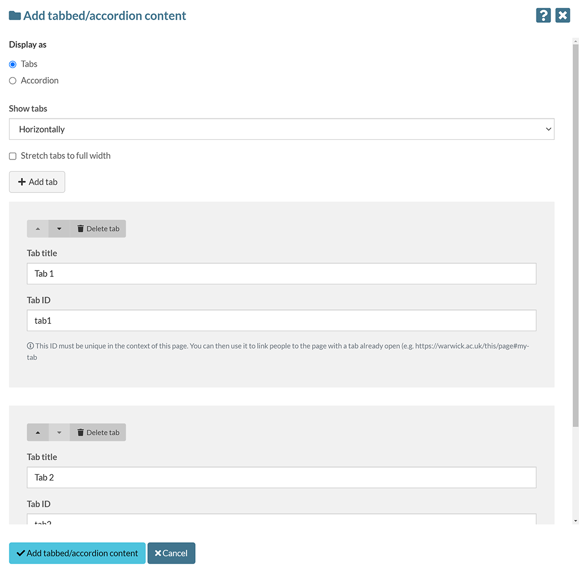Click the chevron on the Horizontally dropdown

pos(548,129)
